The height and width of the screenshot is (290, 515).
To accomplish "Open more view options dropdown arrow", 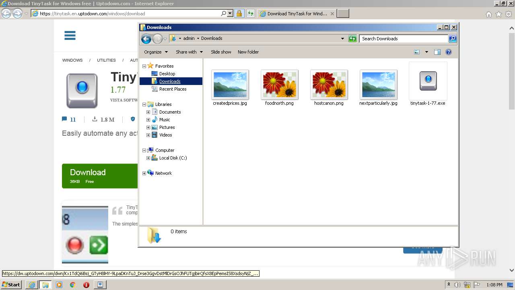I will 426,52.
